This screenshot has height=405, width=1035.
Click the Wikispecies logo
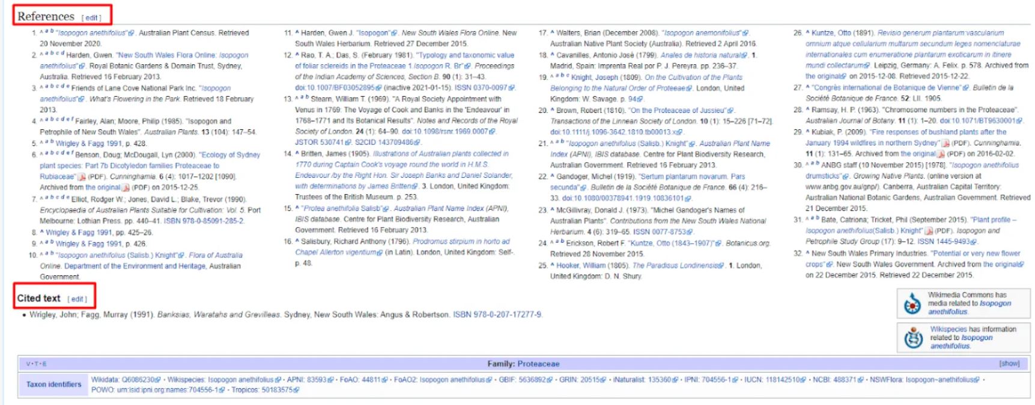(x=913, y=338)
